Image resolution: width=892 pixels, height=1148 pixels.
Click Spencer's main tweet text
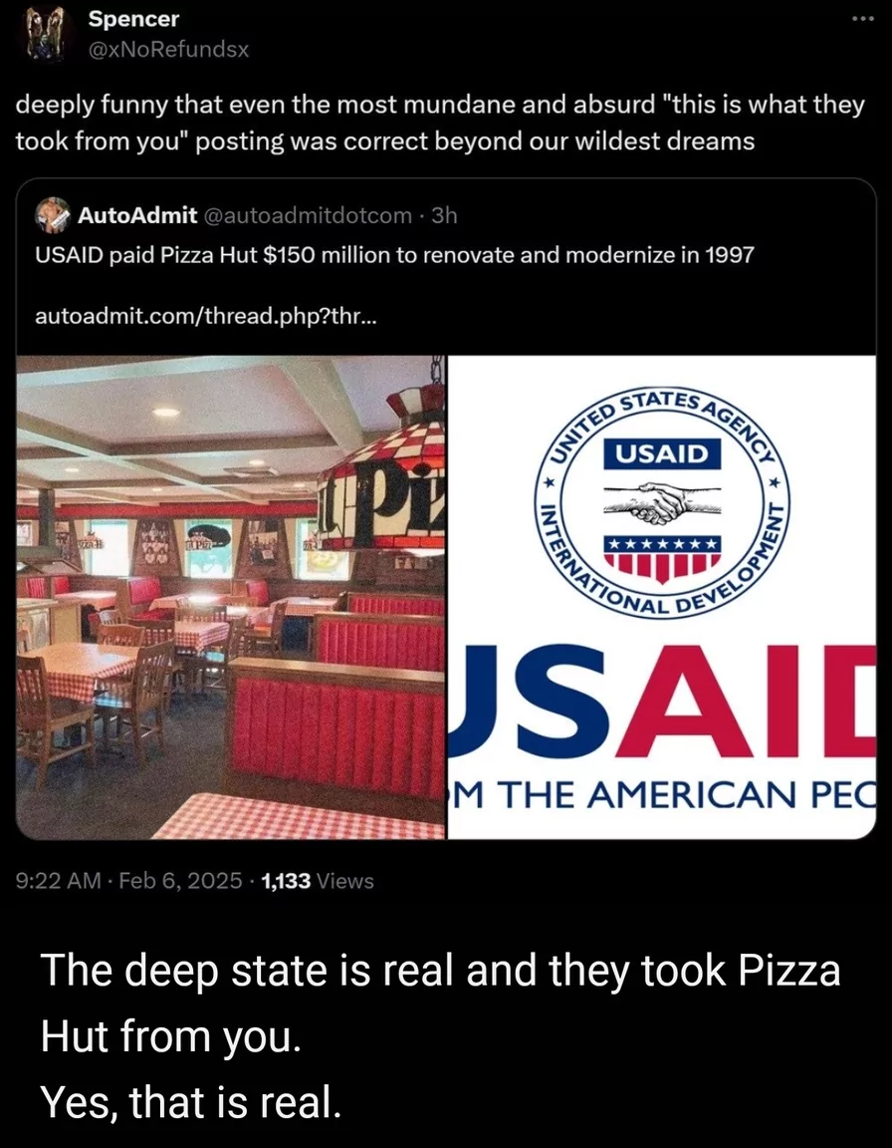coord(440,122)
